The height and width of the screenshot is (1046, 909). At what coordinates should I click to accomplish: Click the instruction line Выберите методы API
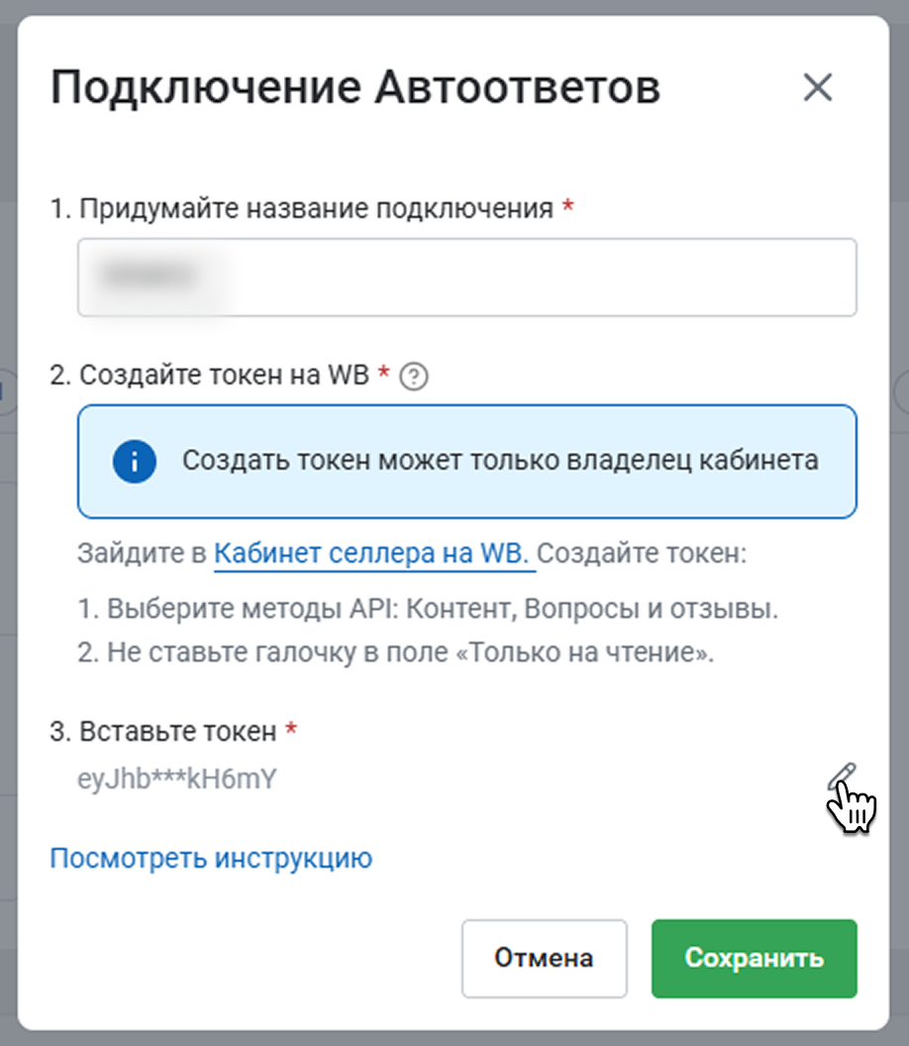tap(428, 608)
